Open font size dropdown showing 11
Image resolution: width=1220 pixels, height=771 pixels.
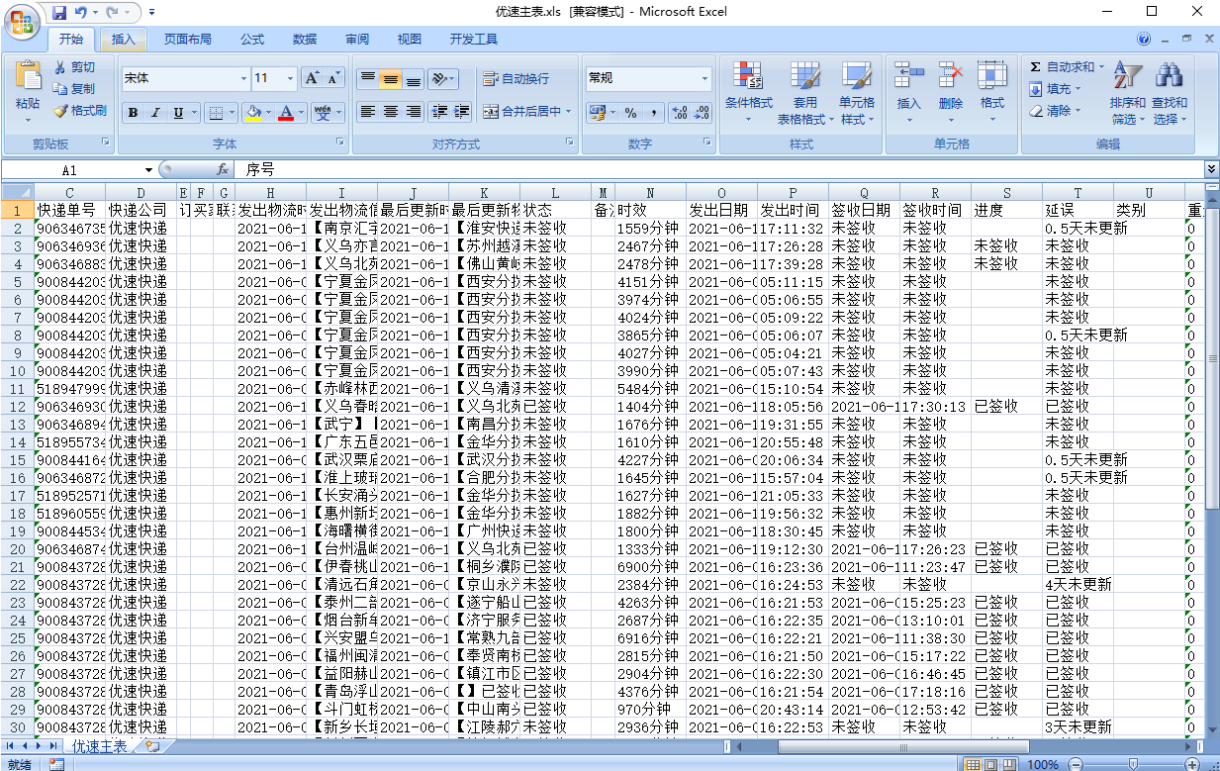(x=291, y=78)
